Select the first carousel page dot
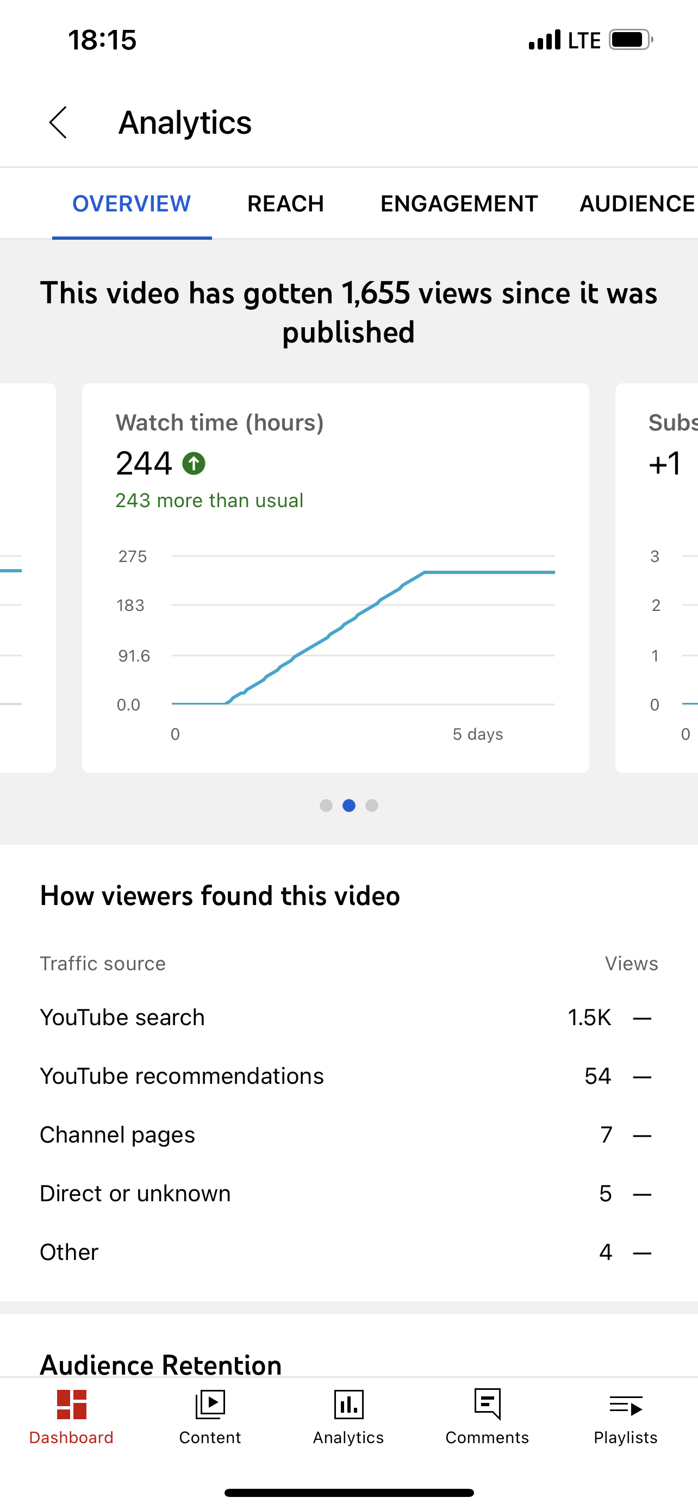698x1510 pixels. point(326,806)
